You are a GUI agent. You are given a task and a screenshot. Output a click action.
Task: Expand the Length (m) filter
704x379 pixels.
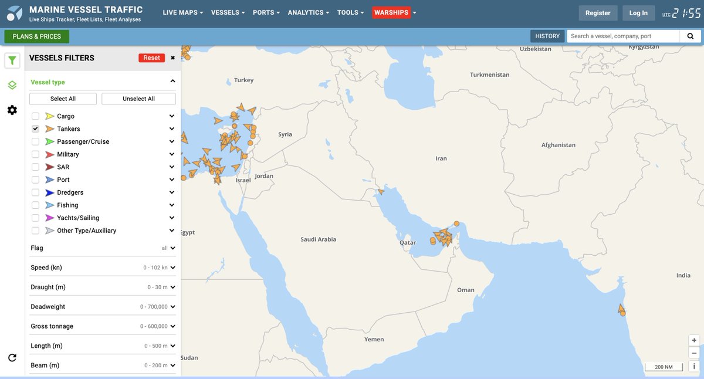[x=103, y=346]
